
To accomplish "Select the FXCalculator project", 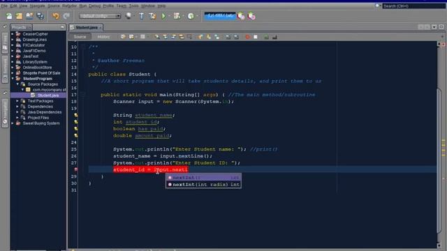I will pos(34,45).
